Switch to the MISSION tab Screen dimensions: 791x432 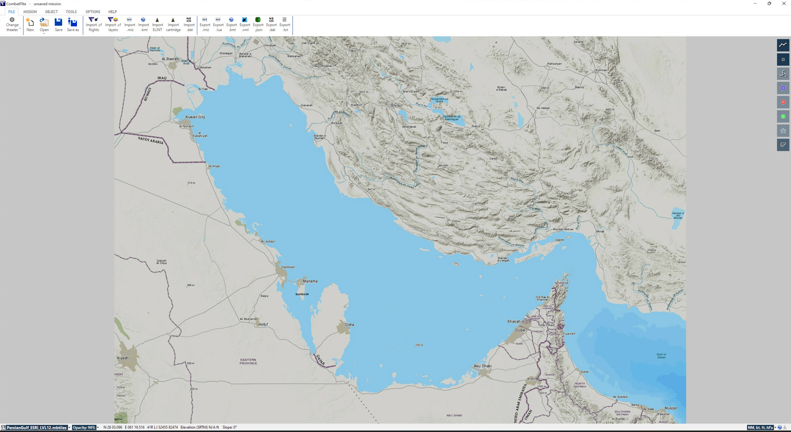[30, 11]
